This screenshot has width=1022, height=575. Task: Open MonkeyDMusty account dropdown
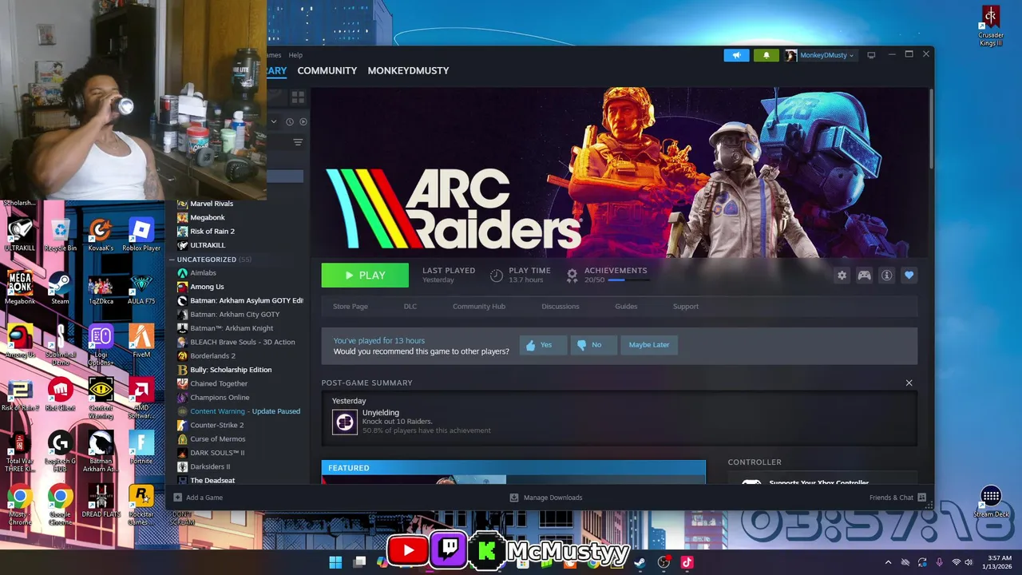click(x=820, y=55)
